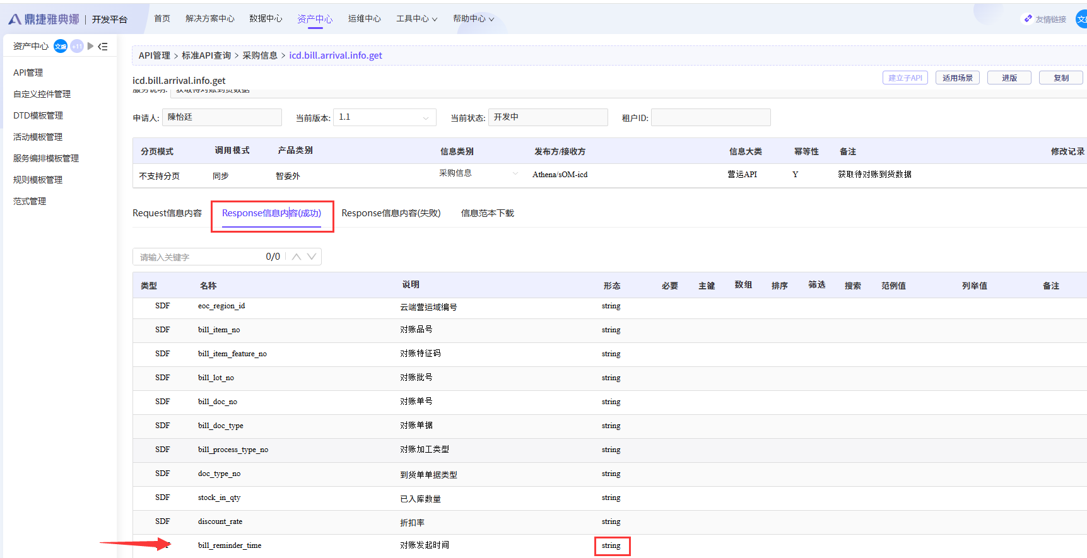Click the eoc_region_id name cell
Screen dimensions: 1087x558
[x=221, y=306]
